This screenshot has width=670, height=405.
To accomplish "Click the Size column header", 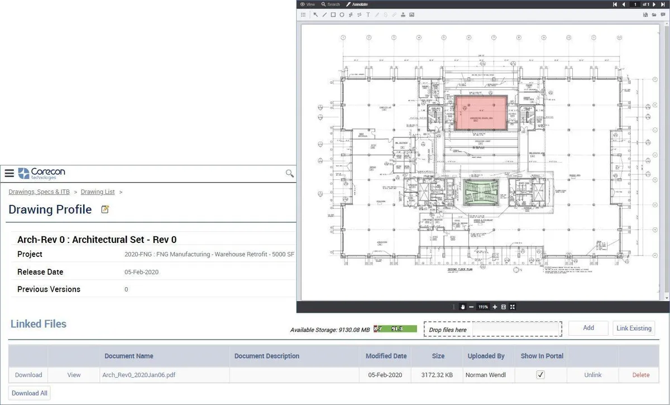I will pos(438,356).
